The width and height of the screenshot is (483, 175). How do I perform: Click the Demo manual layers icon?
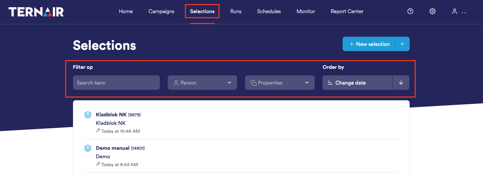(x=88, y=148)
